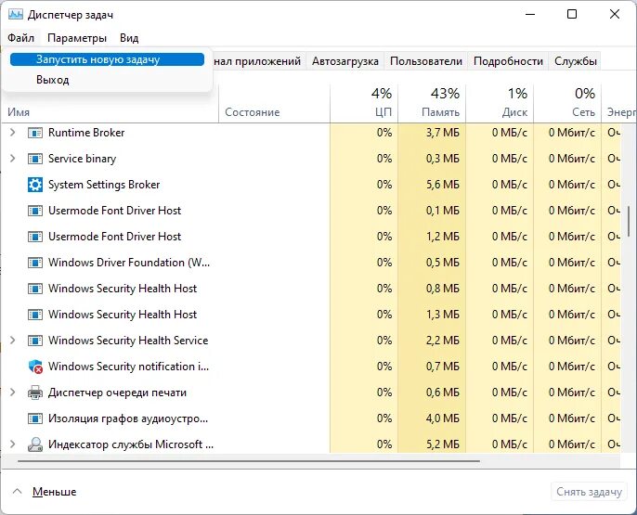This screenshot has width=637, height=515.
Task: Switch to the Подробности tab
Action: pyautogui.click(x=508, y=61)
